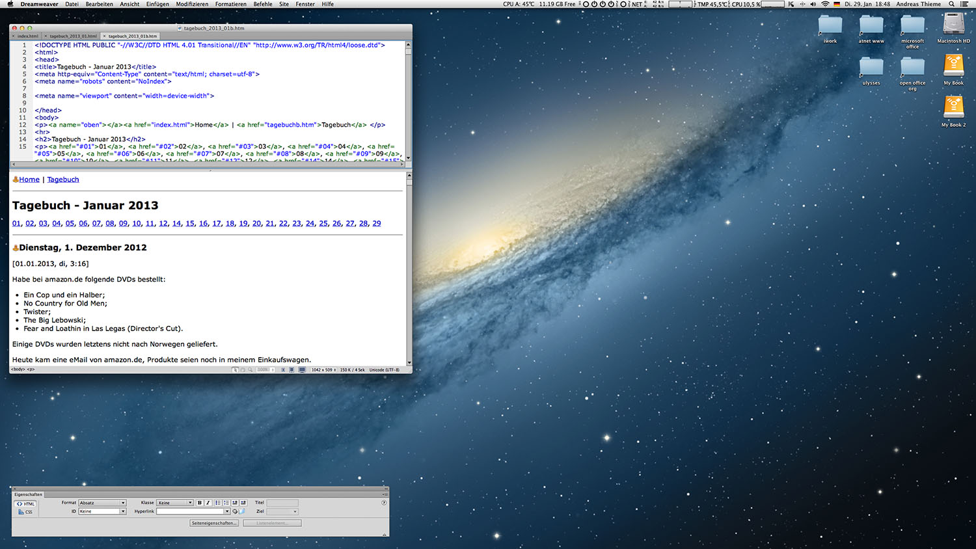Viewport: 976px width, 549px height.
Task: Switch the property inspector to HTML mode
Action: [x=26, y=504]
